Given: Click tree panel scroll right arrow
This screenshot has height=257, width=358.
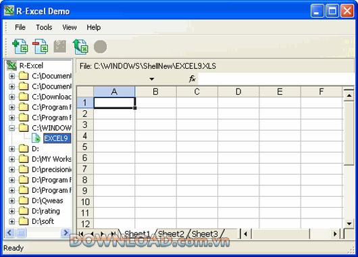Looking at the screenshot, I should [x=66, y=233].
